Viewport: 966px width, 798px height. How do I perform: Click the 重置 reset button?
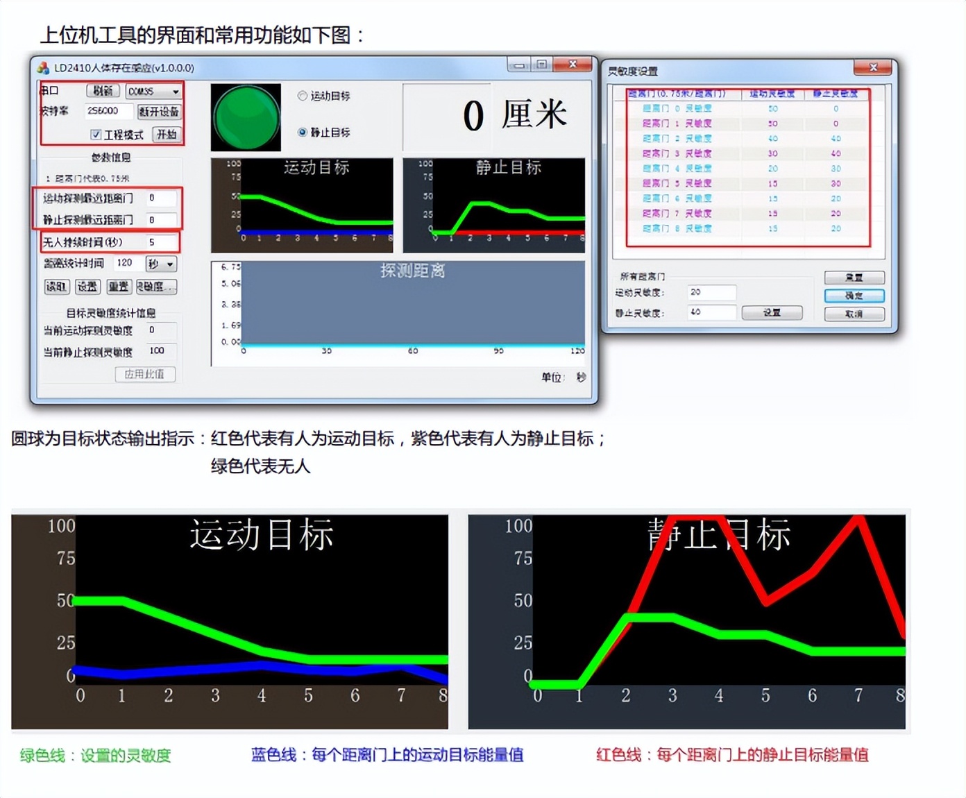point(119,287)
